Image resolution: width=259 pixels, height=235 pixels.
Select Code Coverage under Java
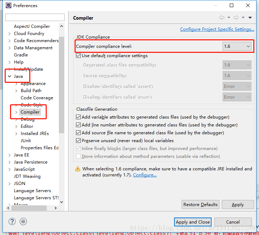(x=37, y=98)
